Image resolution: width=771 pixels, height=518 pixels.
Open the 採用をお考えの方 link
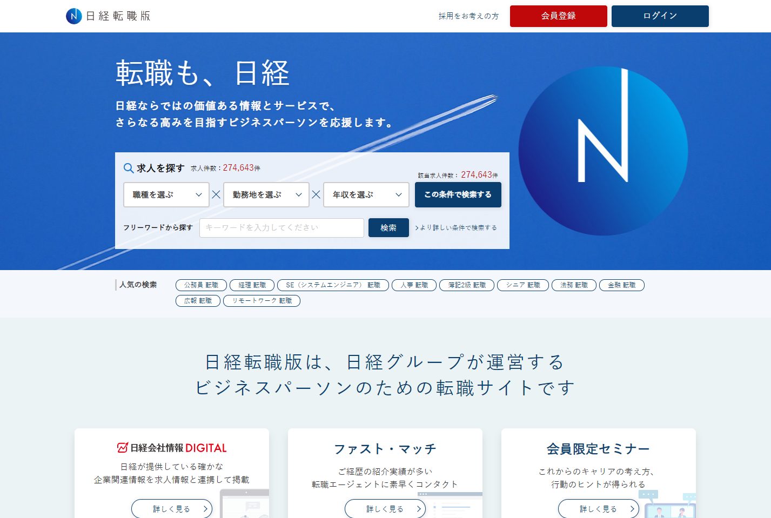pos(468,16)
